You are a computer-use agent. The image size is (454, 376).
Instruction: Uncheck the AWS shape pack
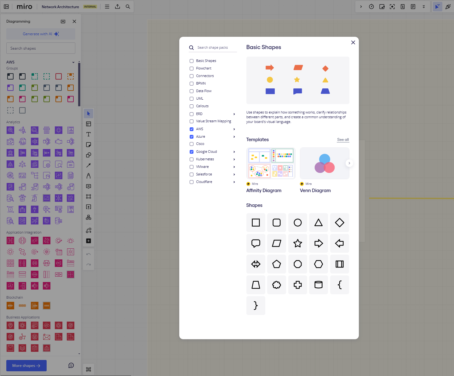pyautogui.click(x=192, y=129)
